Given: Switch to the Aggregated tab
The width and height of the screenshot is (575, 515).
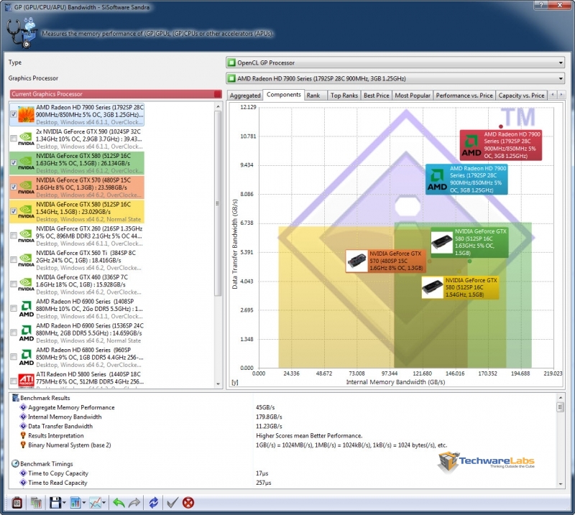Looking at the screenshot, I should 245,96.
